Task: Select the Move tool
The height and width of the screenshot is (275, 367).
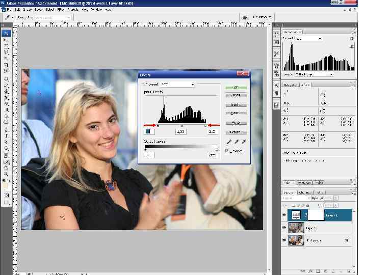Action: click(6, 40)
